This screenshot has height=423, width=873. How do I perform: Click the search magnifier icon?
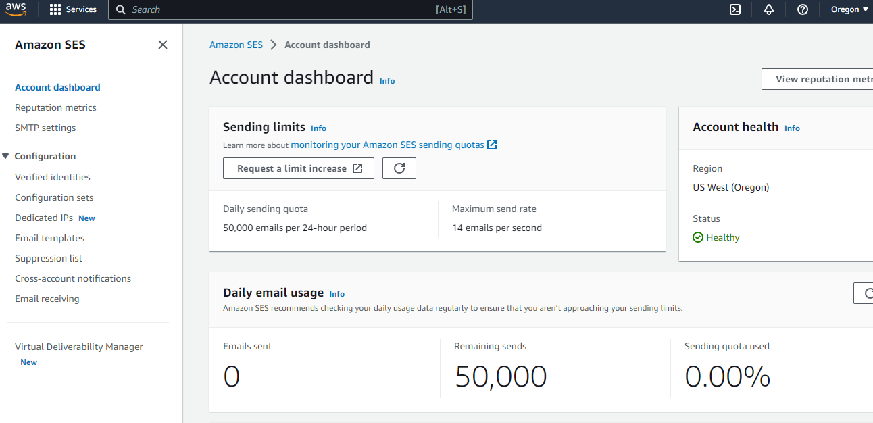coord(121,9)
